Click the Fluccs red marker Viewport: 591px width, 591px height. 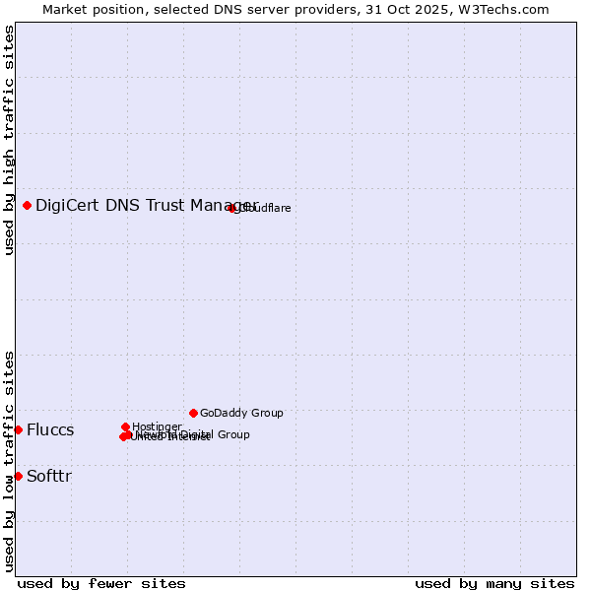18,429
